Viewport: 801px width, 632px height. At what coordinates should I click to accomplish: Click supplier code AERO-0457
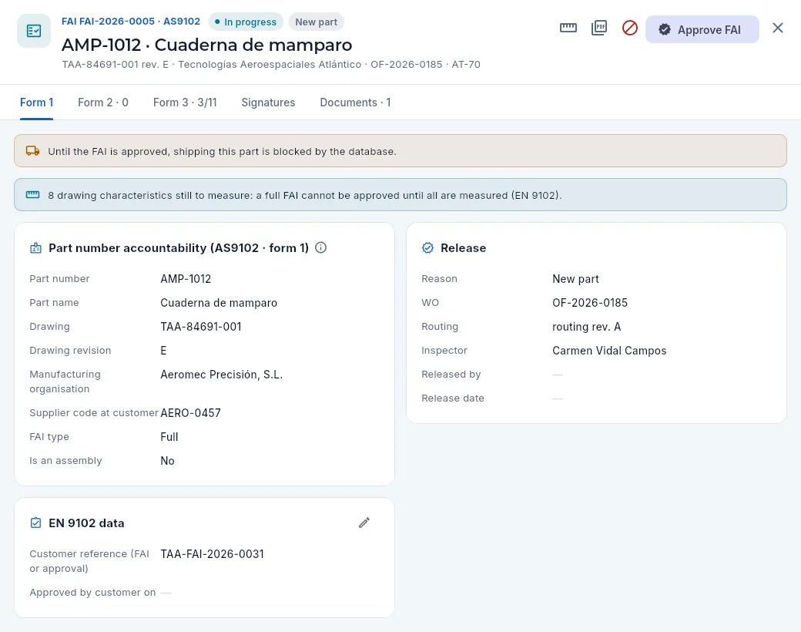[x=190, y=413]
